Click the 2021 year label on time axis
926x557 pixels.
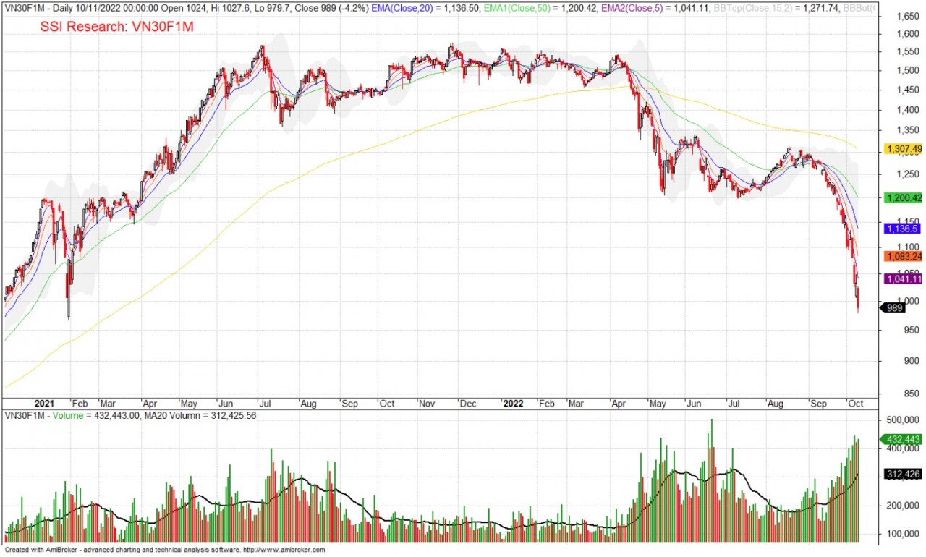click(44, 404)
